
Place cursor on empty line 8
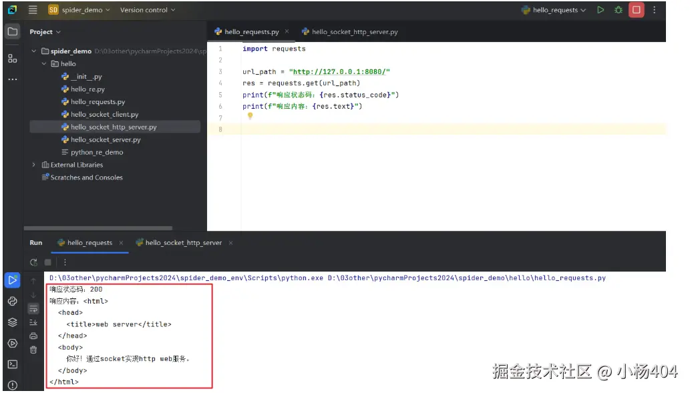[x=454, y=129]
